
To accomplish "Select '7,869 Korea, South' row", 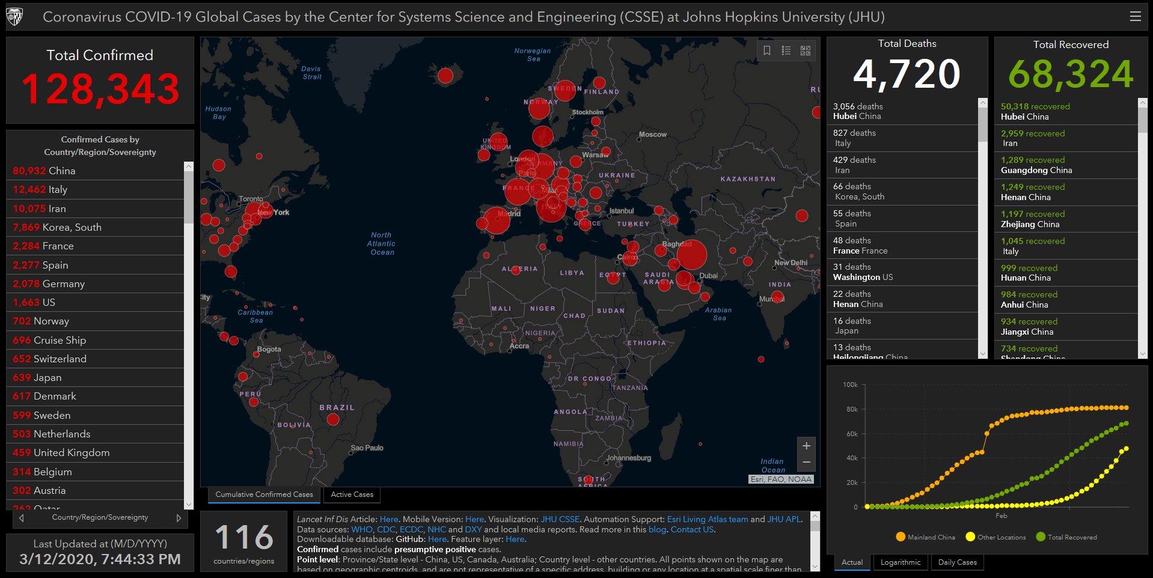I will (95, 227).
